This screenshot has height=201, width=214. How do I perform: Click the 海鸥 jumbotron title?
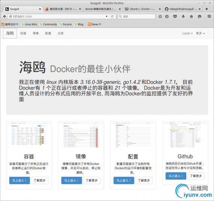32,67
